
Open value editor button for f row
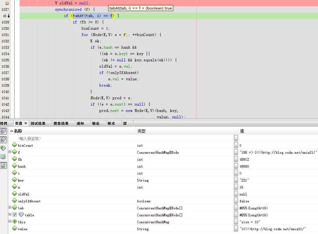pyautogui.click(x=236, y=152)
